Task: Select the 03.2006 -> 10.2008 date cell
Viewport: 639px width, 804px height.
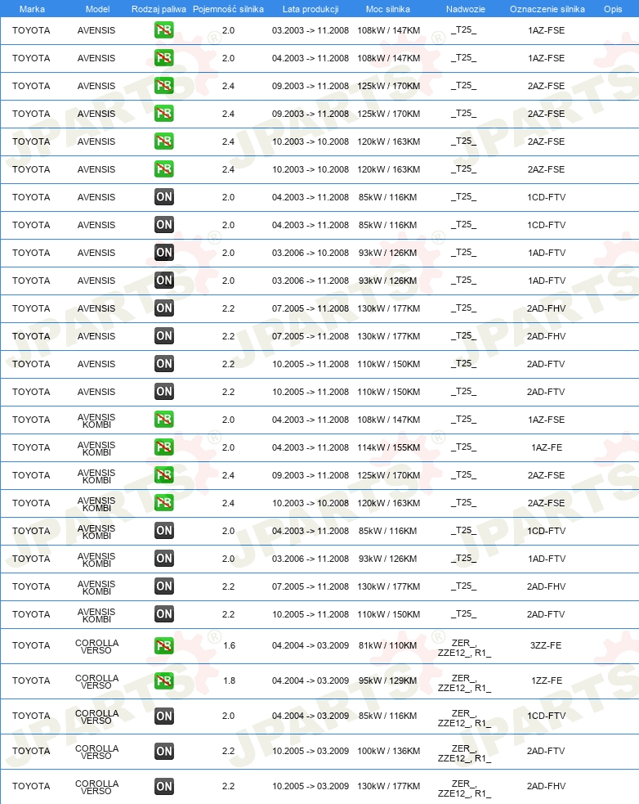Action: [311, 254]
